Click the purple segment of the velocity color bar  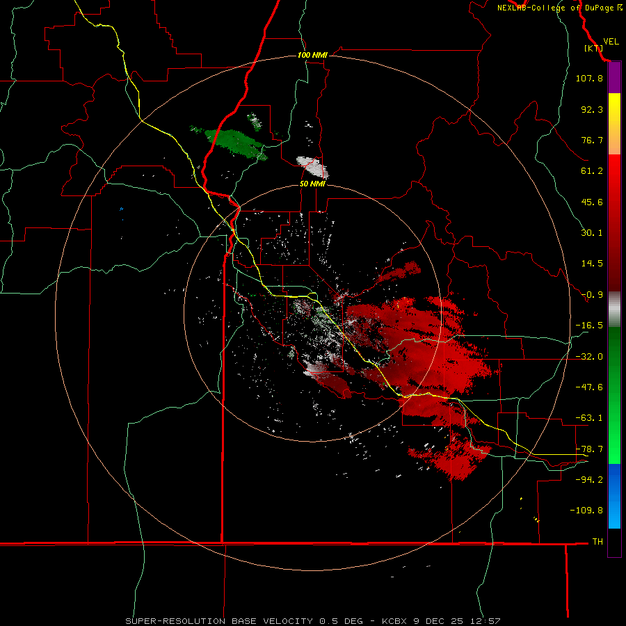(x=614, y=78)
